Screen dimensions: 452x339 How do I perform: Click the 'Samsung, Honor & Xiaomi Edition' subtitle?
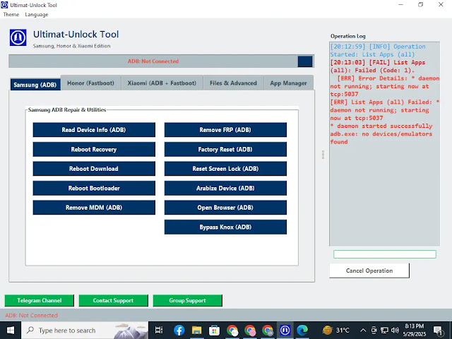71,46
